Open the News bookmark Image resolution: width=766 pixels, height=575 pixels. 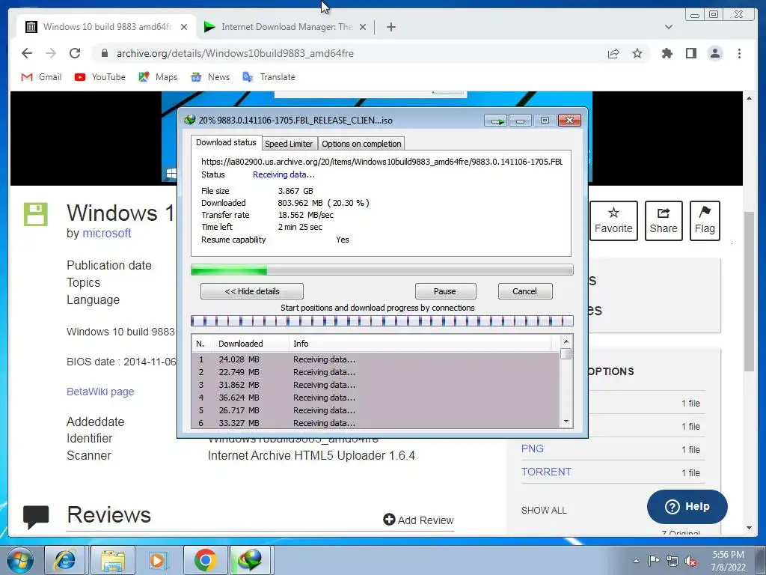tap(210, 77)
